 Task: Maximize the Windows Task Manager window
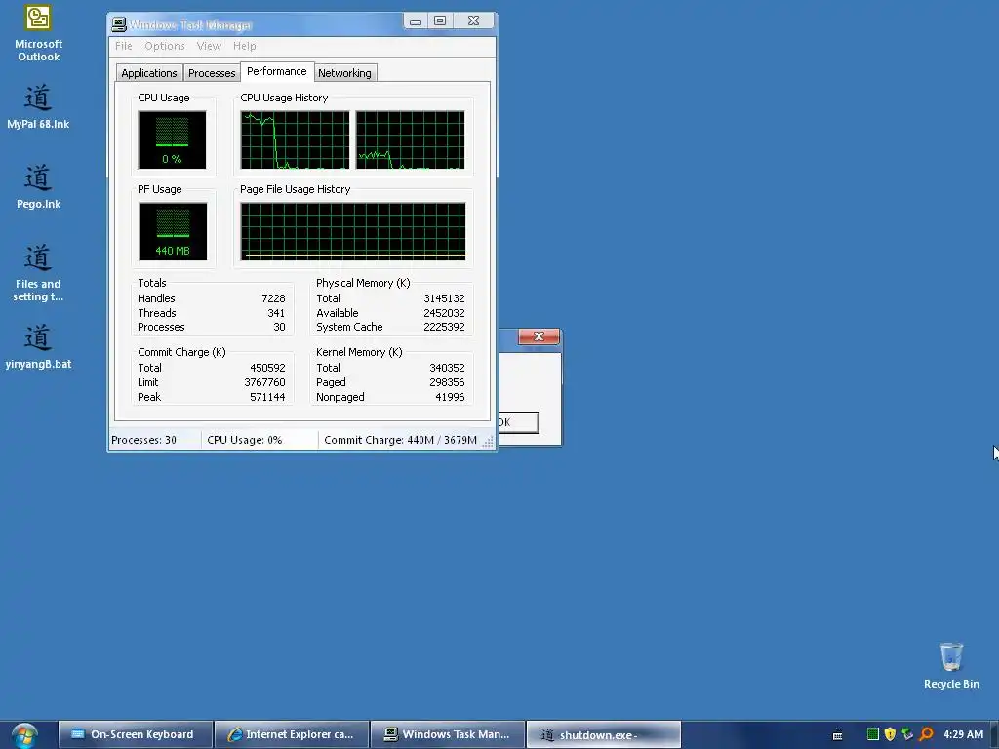pyautogui.click(x=440, y=21)
